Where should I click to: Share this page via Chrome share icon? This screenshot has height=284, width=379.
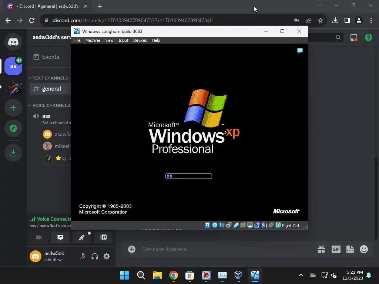click(x=309, y=21)
